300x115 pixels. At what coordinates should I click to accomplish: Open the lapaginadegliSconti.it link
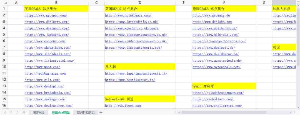click(x=136, y=74)
